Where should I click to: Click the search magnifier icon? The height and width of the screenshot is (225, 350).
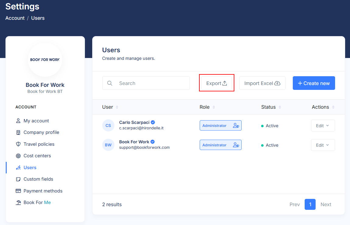pos(110,83)
